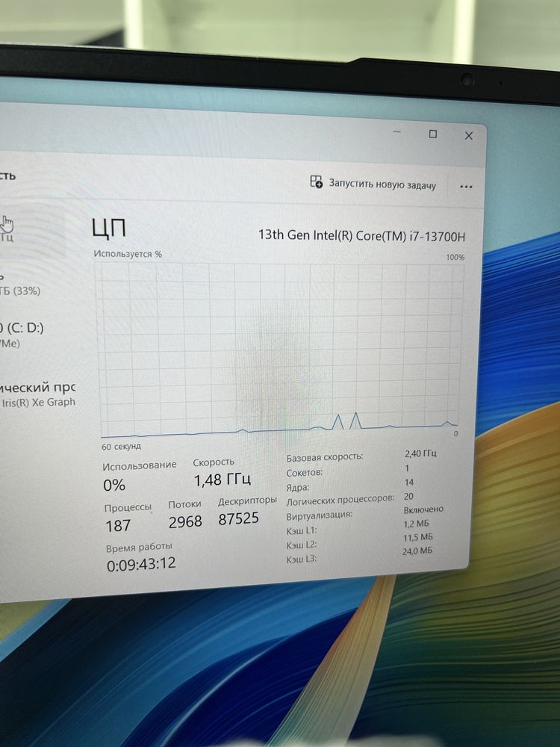Click the Скорость 1,48 ГГц value
Screen dimensions: 560x747
click(x=222, y=480)
